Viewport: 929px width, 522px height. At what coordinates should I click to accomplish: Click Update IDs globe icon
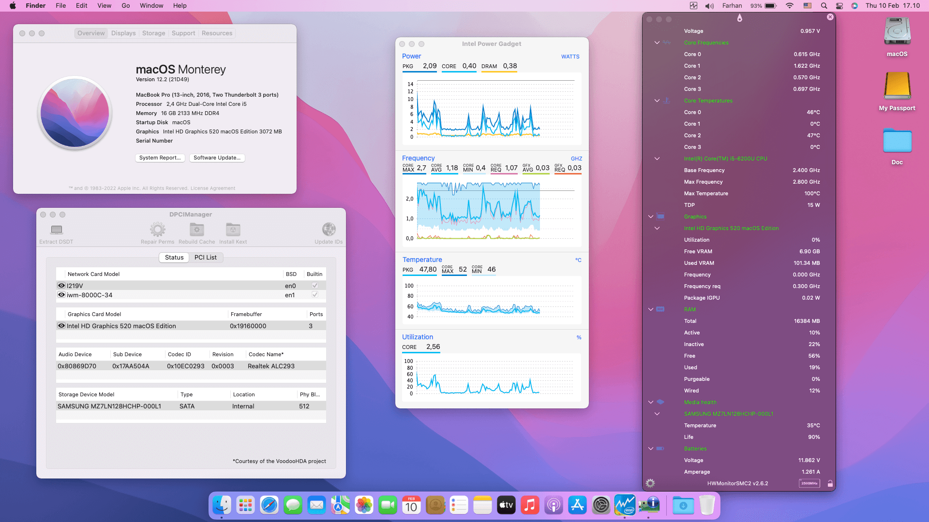pyautogui.click(x=329, y=230)
